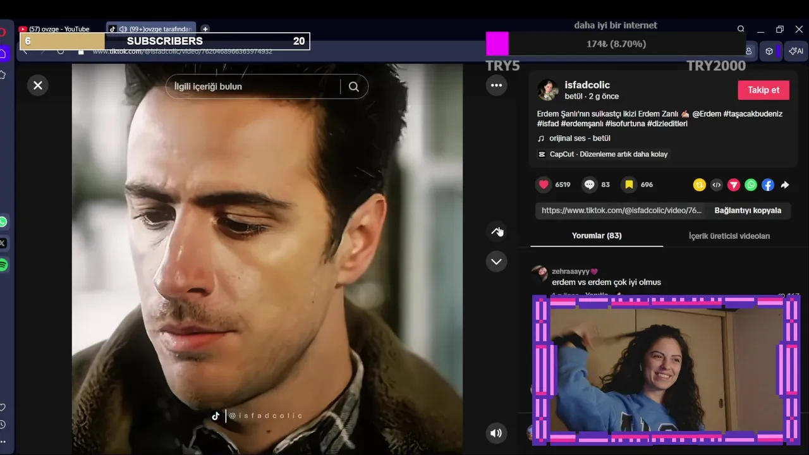Mute the video with speaker icon

point(496,433)
